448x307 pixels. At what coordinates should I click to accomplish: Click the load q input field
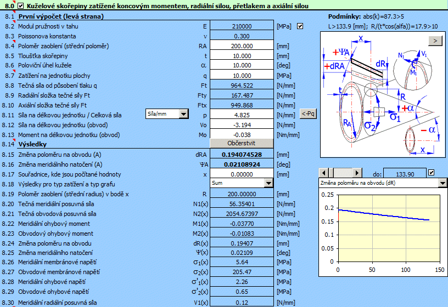click(x=242, y=76)
